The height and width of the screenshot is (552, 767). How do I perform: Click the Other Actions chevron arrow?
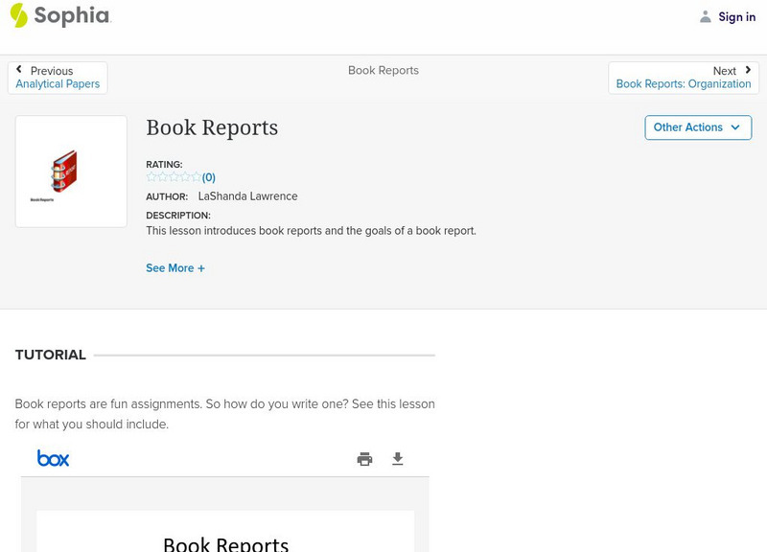point(735,127)
